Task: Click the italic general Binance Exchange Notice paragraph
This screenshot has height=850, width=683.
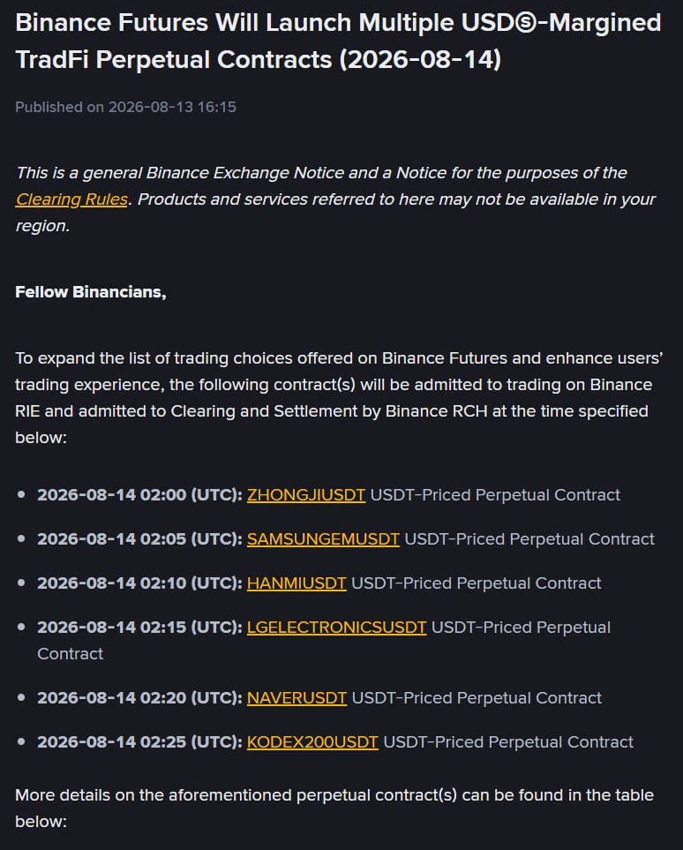Action: (x=336, y=199)
